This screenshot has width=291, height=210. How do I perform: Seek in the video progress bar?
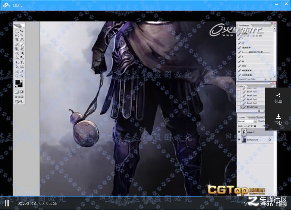coord(145,196)
